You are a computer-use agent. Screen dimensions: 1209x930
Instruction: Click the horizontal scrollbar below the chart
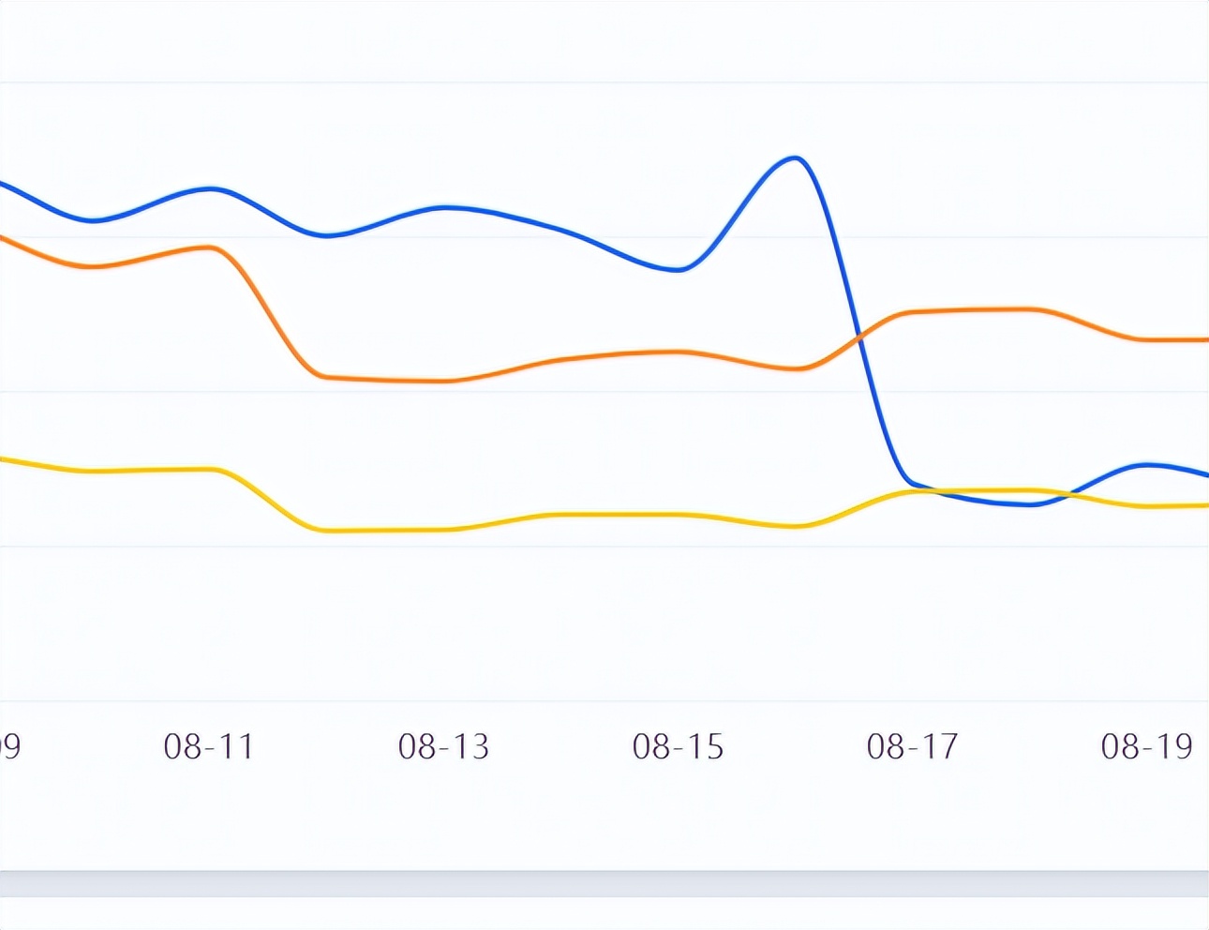604,883
